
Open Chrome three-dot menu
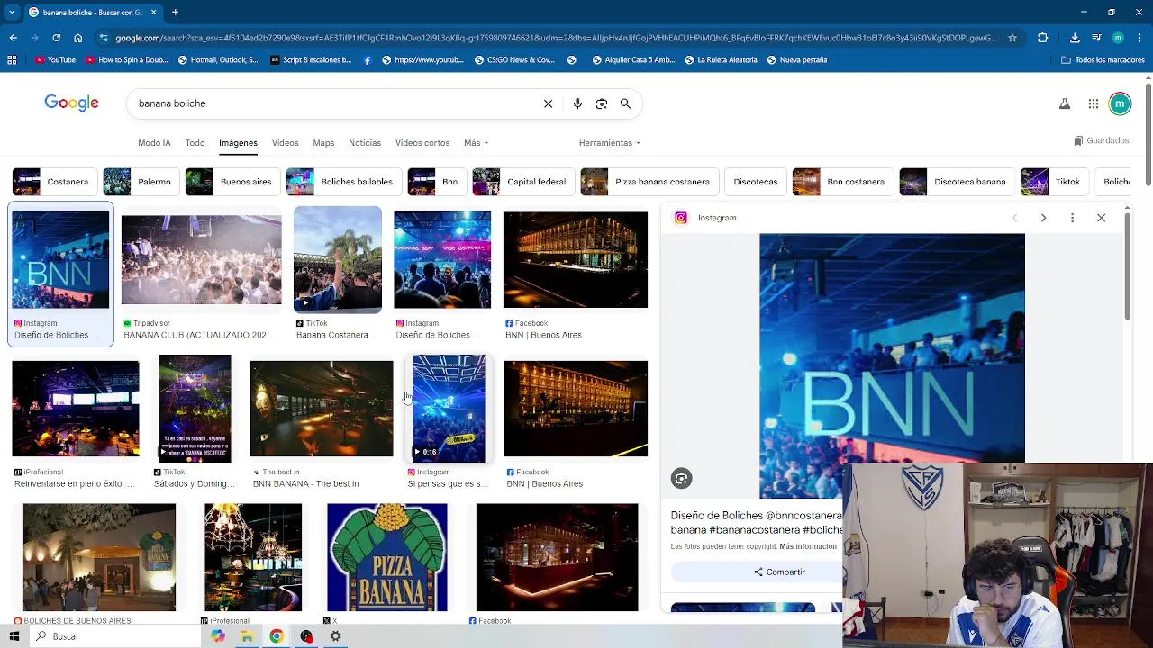1139,38
